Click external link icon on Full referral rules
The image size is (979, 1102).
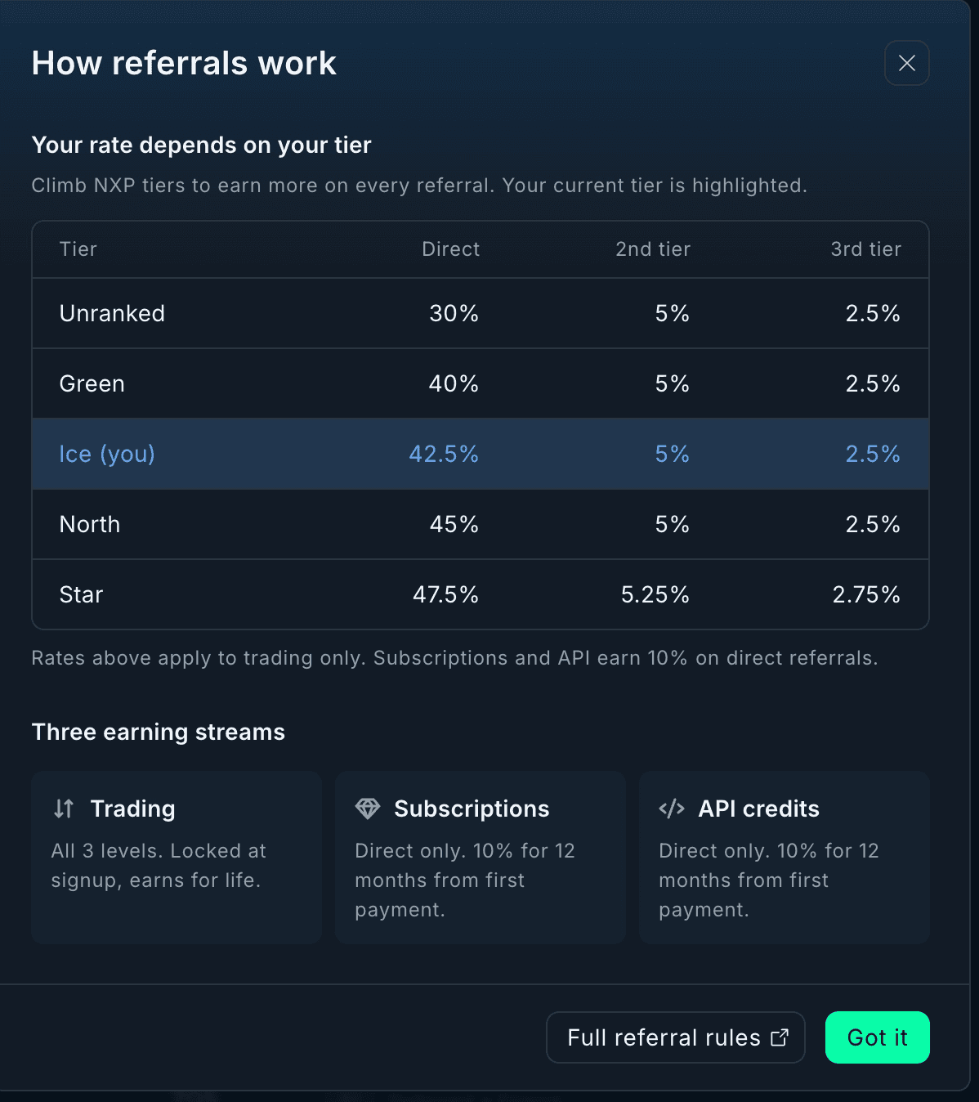[x=780, y=1037]
